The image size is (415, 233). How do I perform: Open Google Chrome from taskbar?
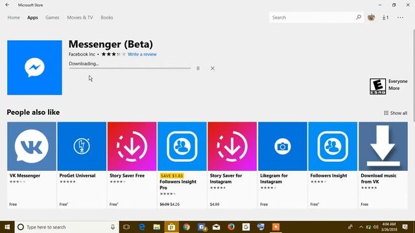pyautogui.click(x=186, y=227)
